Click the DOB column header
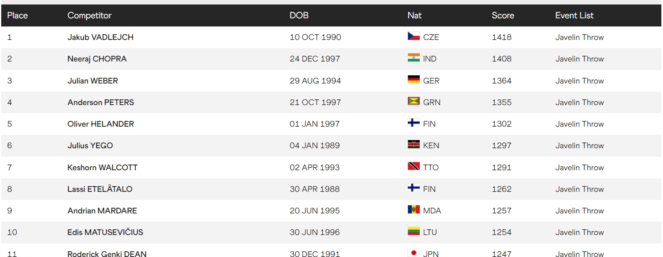Viewport: 663px width, 257px height. pos(299,15)
